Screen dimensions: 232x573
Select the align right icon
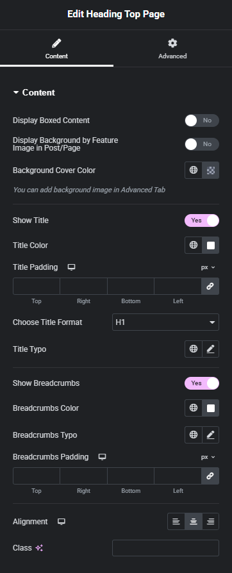pos(210,522)
